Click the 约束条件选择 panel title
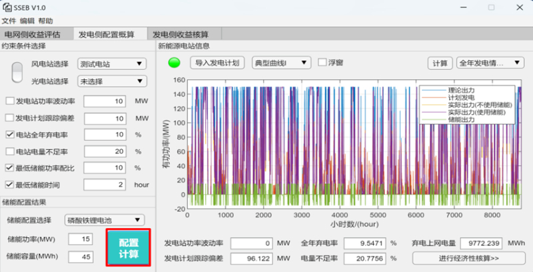This screenshot has height=272, width=533. [x=23, y=46]
